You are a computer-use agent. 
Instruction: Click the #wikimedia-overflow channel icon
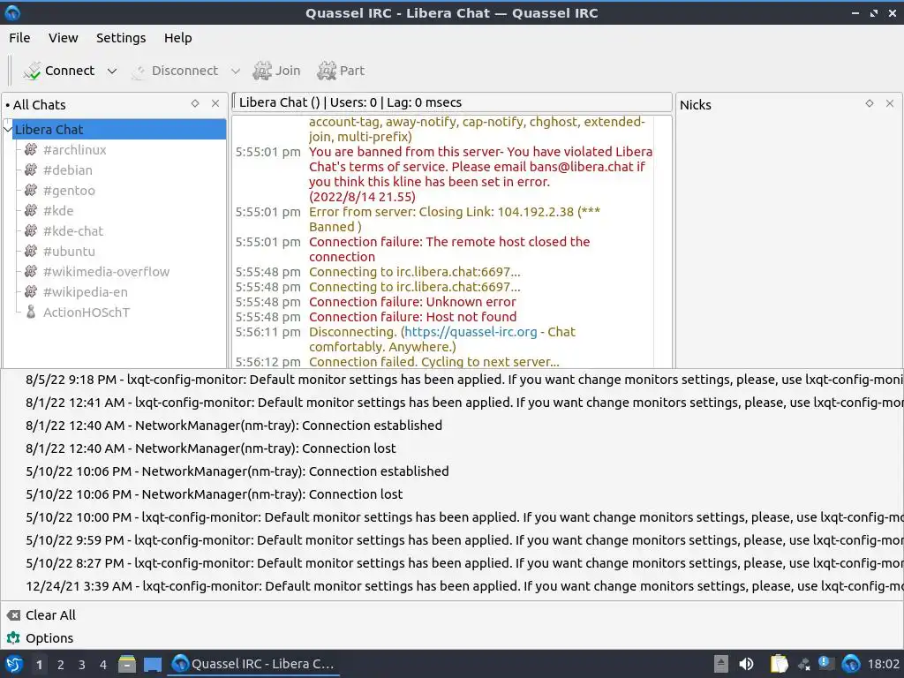(x=31, y=272)
